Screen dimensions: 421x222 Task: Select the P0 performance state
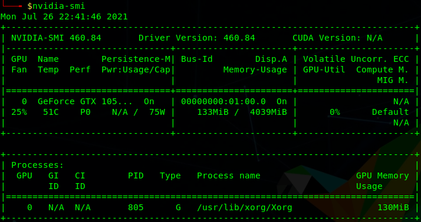tap(85, 112)
